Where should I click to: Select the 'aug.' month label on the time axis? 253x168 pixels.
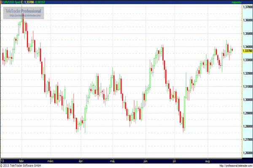(x=207, y=161)
